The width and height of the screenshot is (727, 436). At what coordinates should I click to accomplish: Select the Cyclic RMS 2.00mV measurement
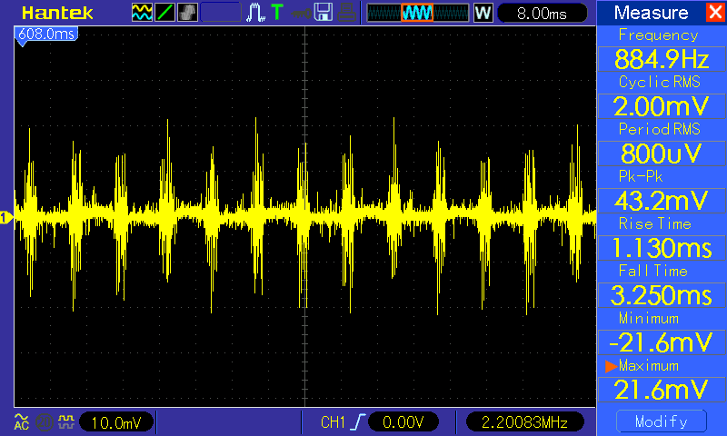click(662, 96)
